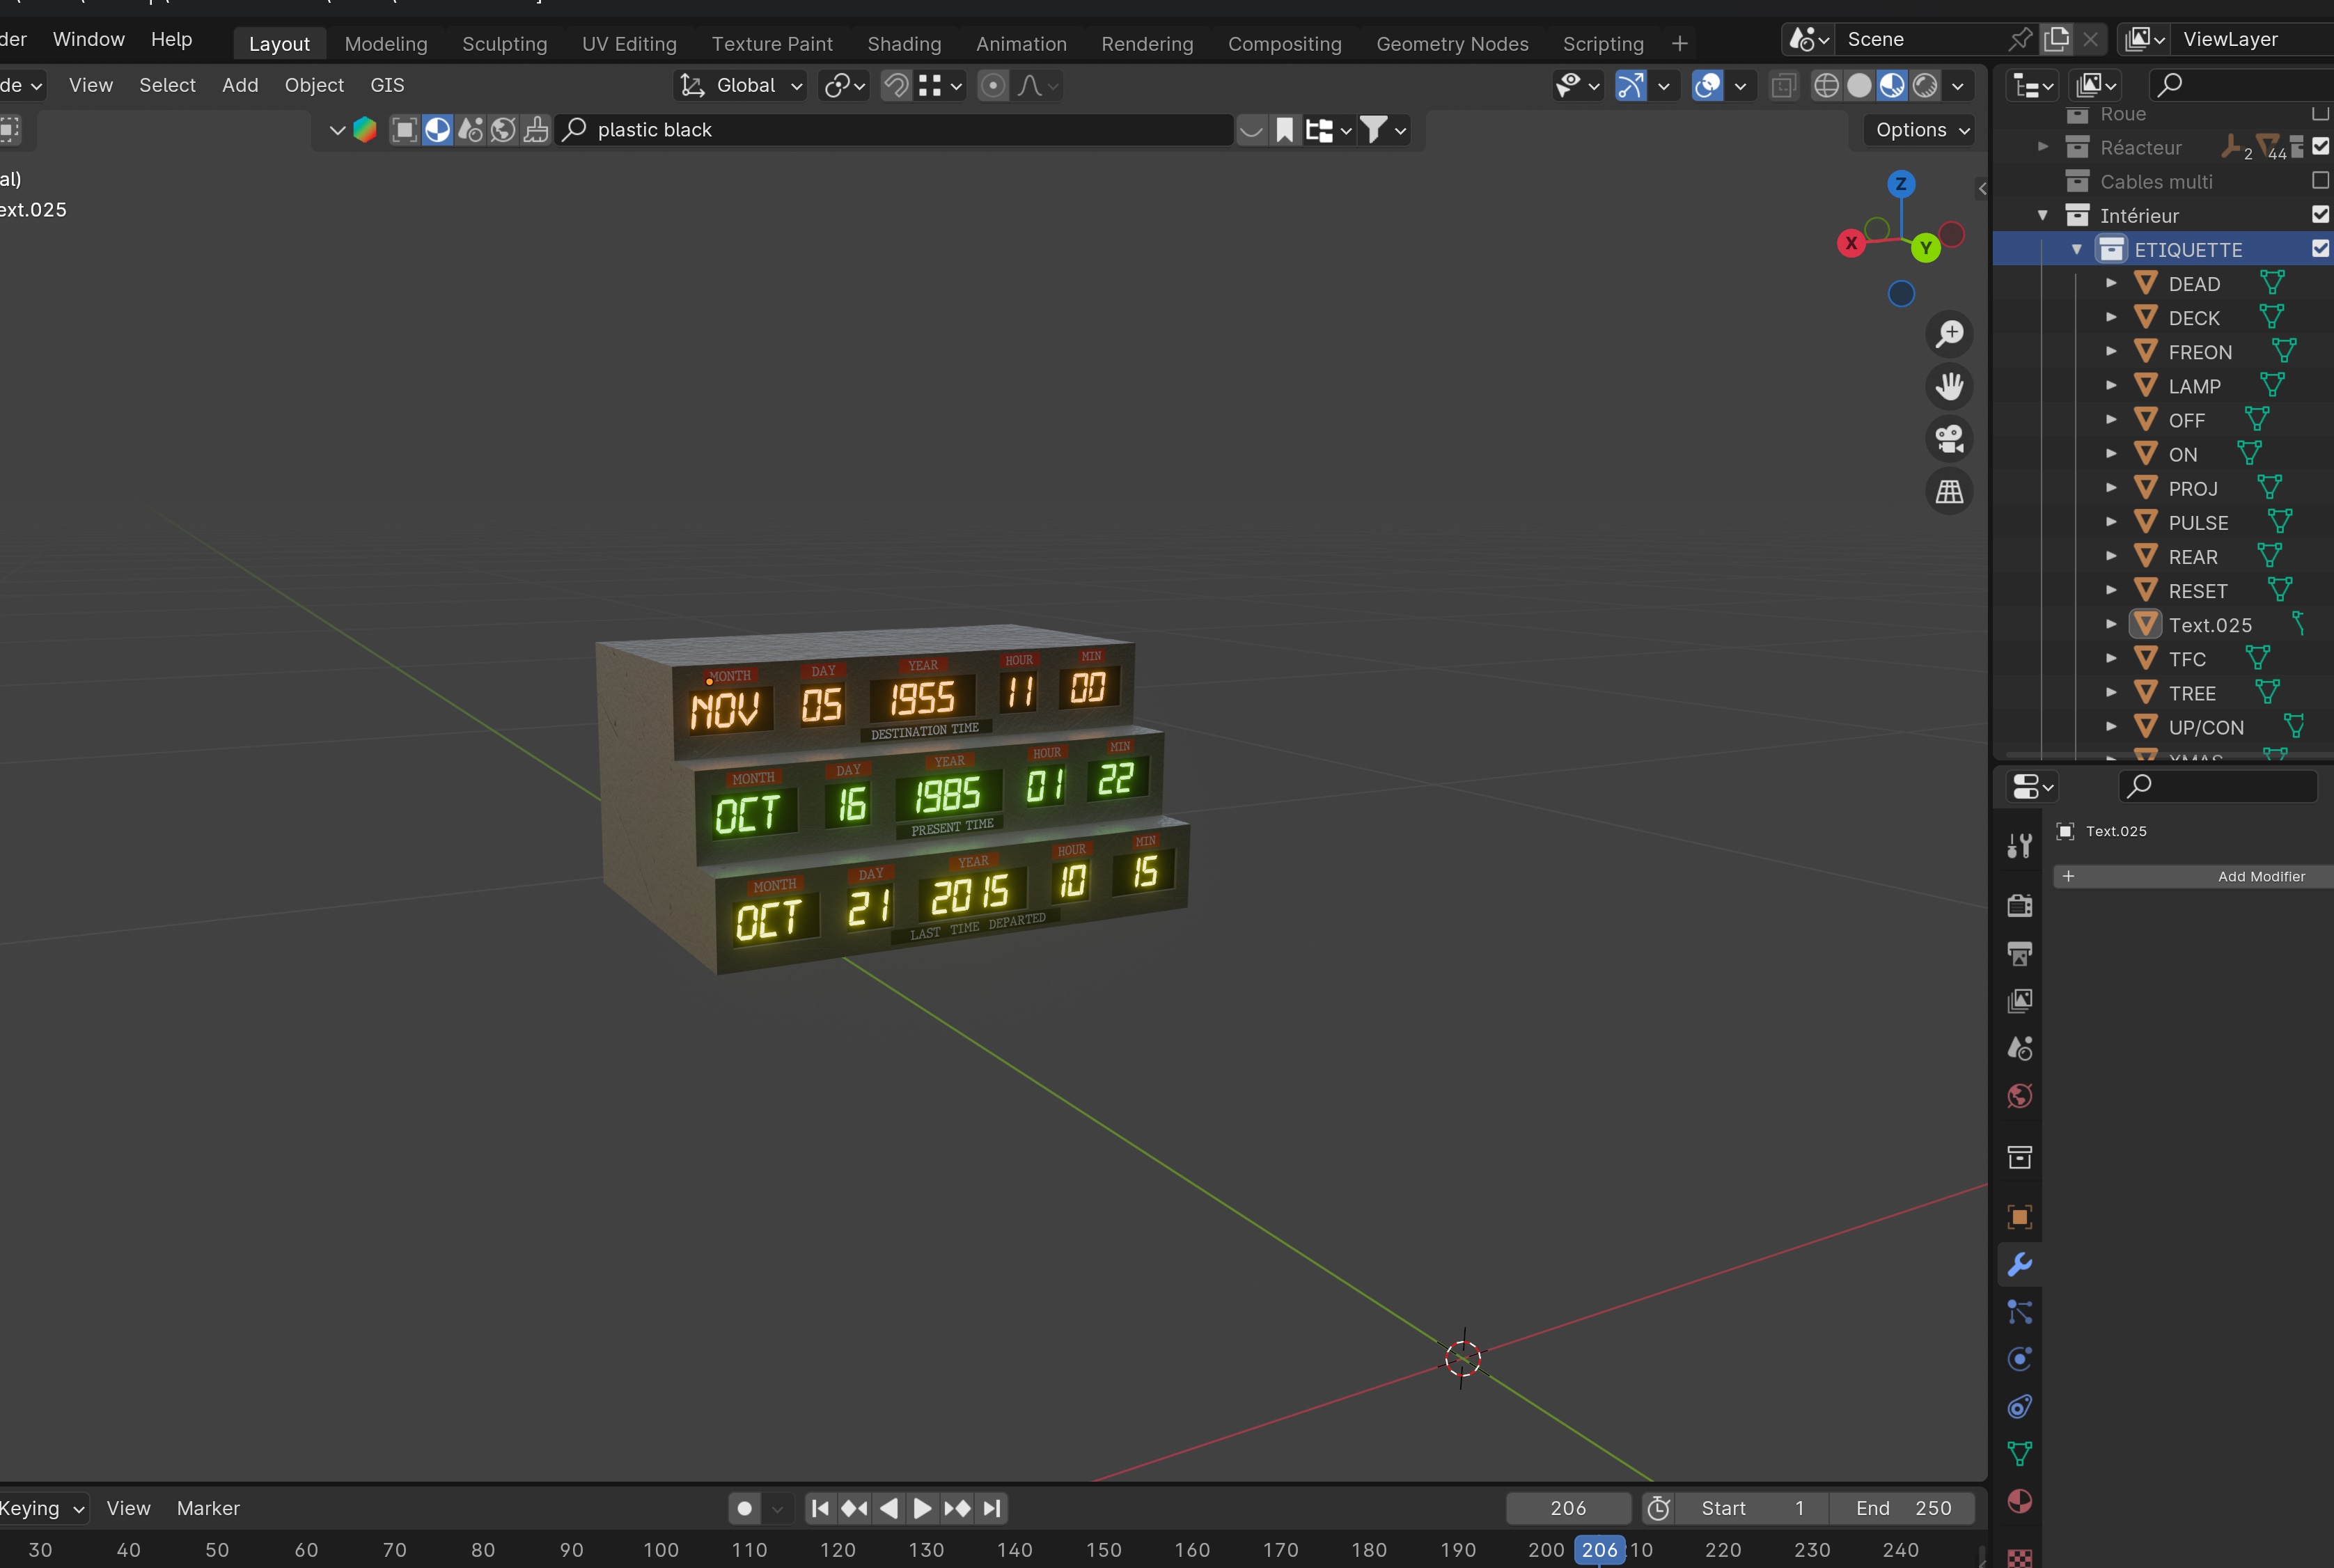Open transform orientation Global dropdown

point(741,86)
